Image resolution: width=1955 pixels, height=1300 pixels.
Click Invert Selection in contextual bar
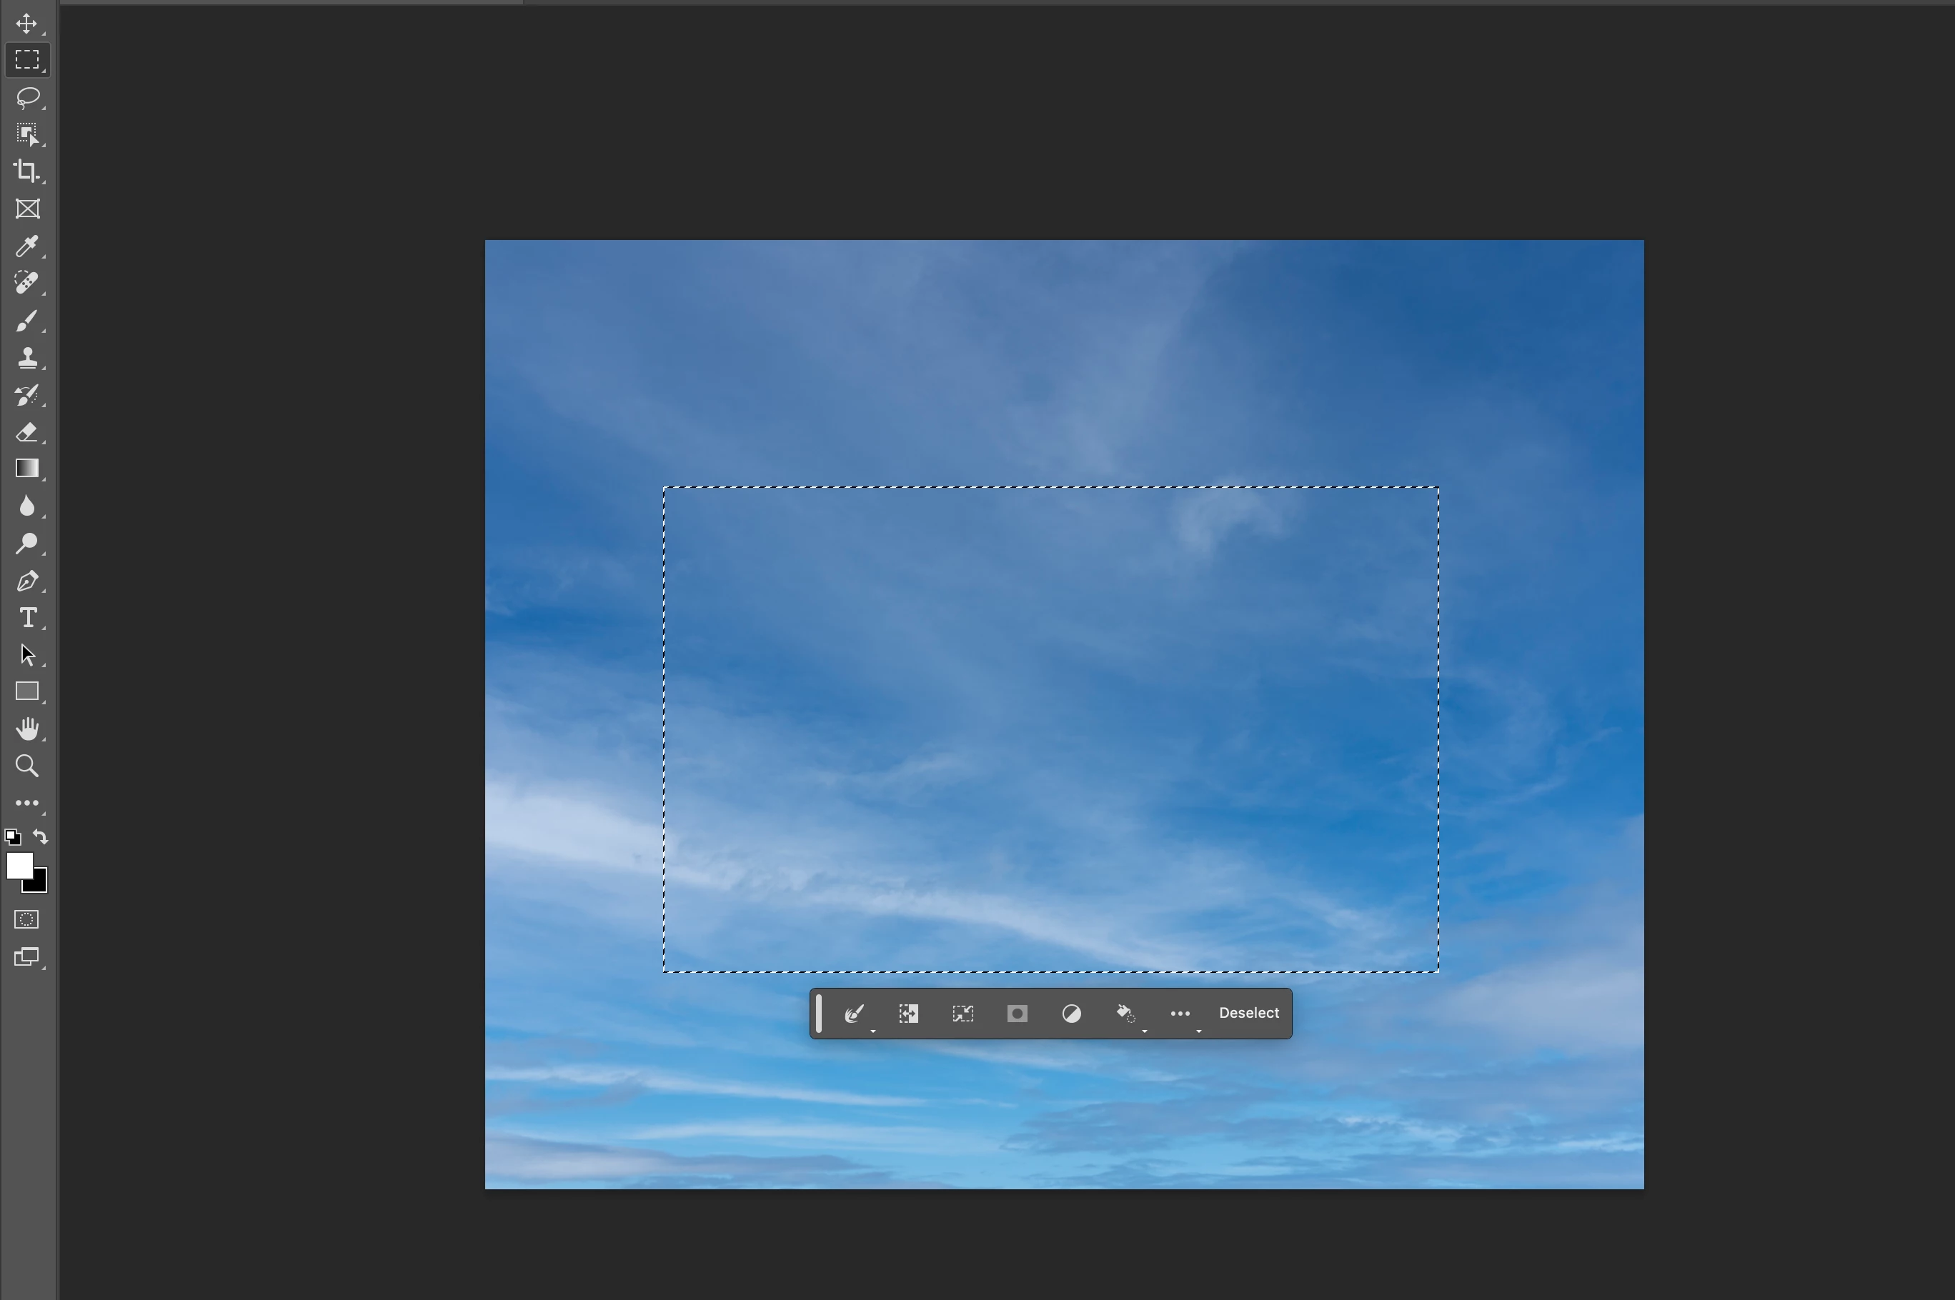(908, 1013)
